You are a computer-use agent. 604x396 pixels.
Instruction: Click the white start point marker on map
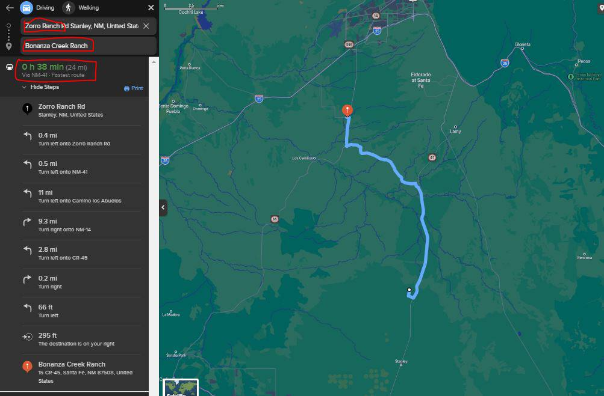point(409,290)
